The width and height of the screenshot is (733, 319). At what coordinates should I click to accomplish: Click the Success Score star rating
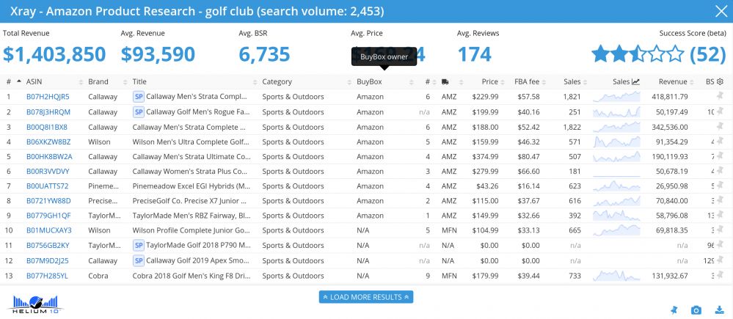pos(638,54)
